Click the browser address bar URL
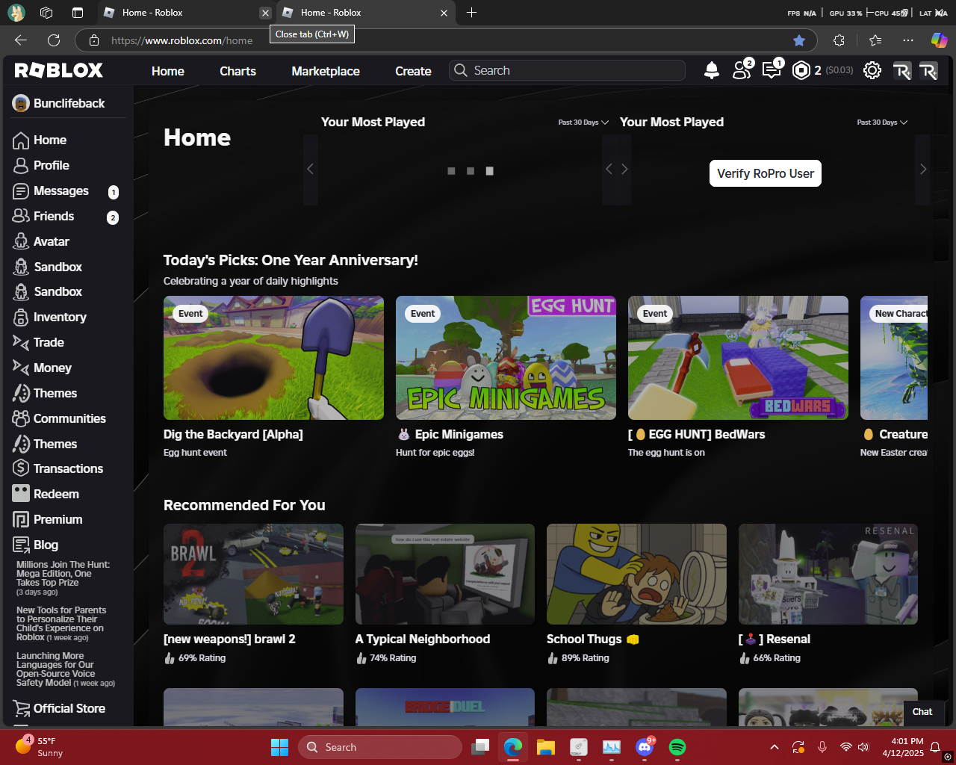Viewport: 956px width, 765px height. pyautogui.click(x=181, y=40)
